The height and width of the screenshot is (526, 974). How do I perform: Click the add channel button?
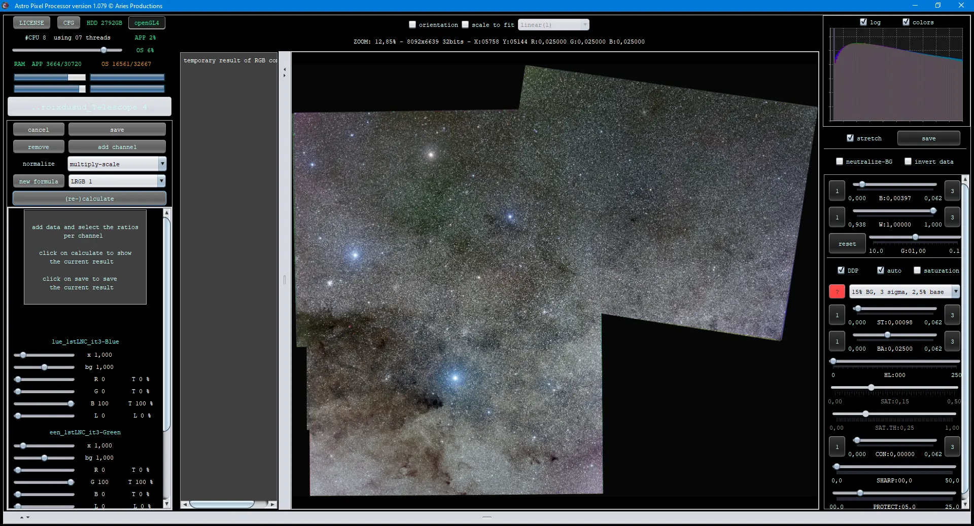[117, 147]
